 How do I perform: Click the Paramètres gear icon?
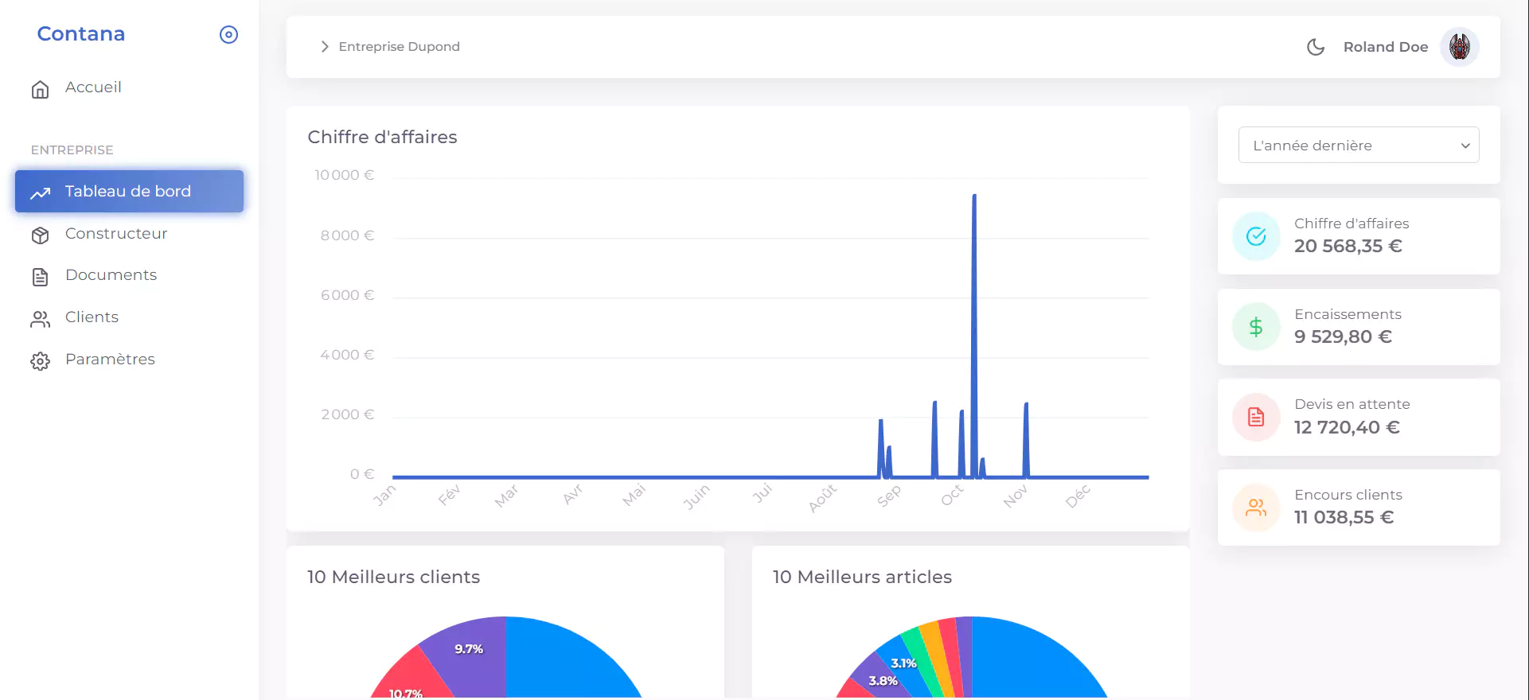tap(40, 361)
